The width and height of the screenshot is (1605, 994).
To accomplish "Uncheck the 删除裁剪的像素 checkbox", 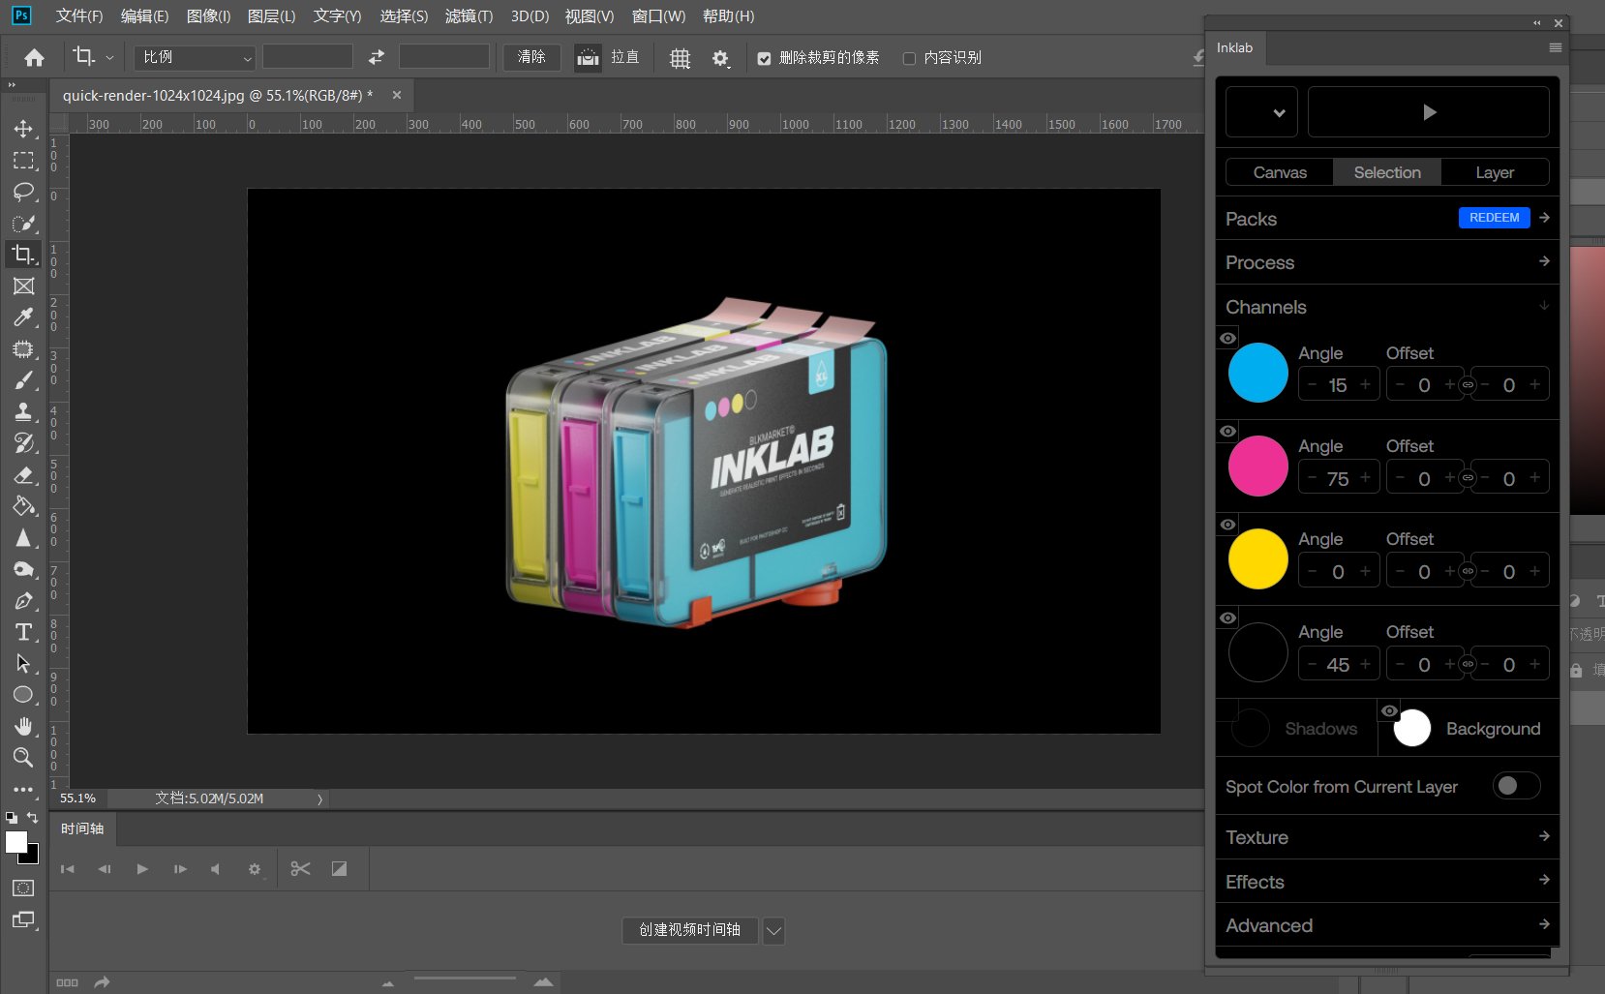I will click(764, 58).
